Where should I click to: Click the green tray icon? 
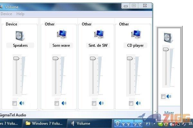tap(160, 124)
